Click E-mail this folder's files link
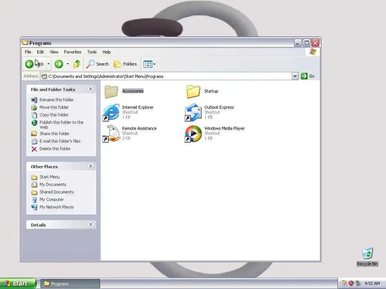 pos(60,141)
